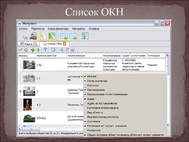Switch to the Карта tab

(28, 44)
